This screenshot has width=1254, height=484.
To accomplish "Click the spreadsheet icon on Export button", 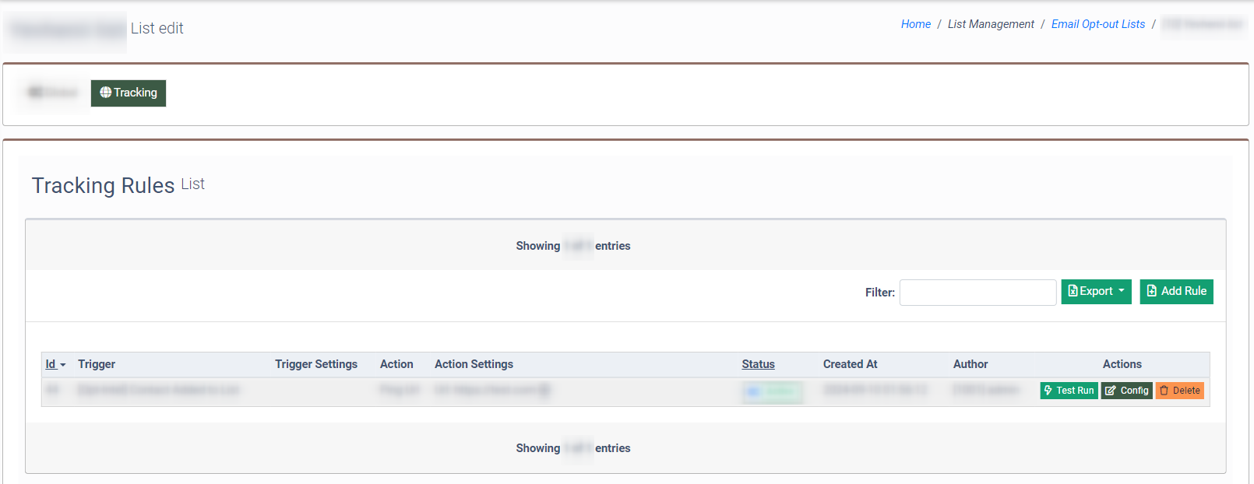I will 1073,291.
